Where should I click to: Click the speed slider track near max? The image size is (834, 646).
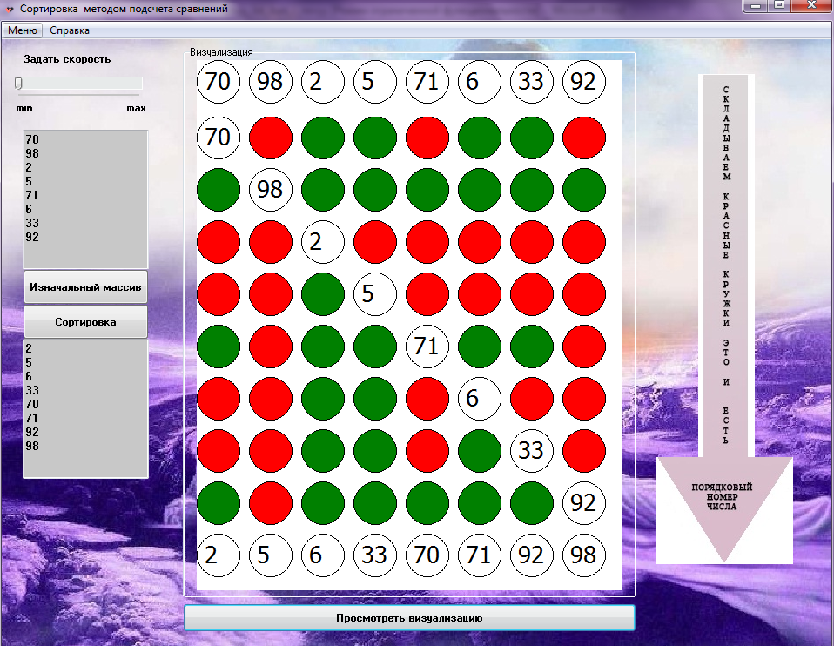point(136,84)
